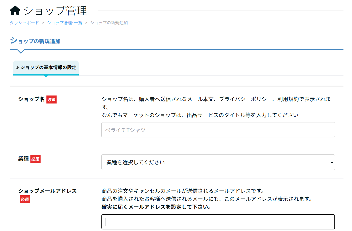
Task: Open the 業種を選択してください dropdown
Action: (x=218, y=162)
